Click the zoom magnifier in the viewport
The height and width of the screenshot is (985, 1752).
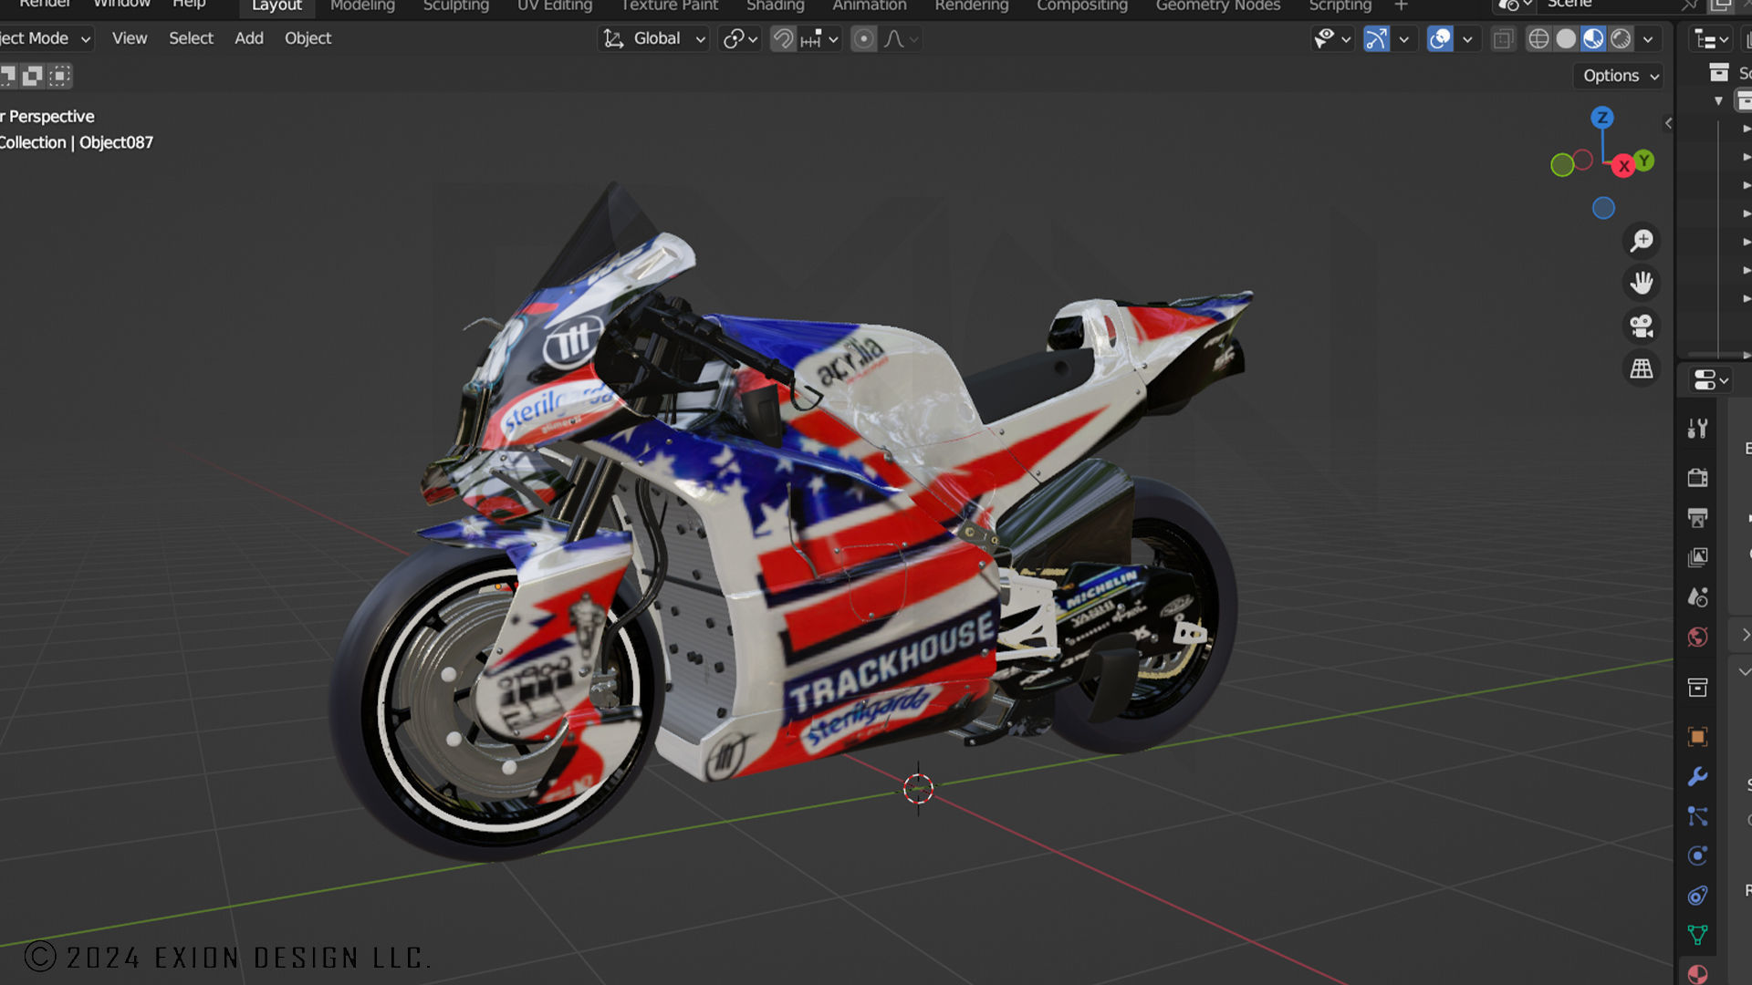[1642, 241]
